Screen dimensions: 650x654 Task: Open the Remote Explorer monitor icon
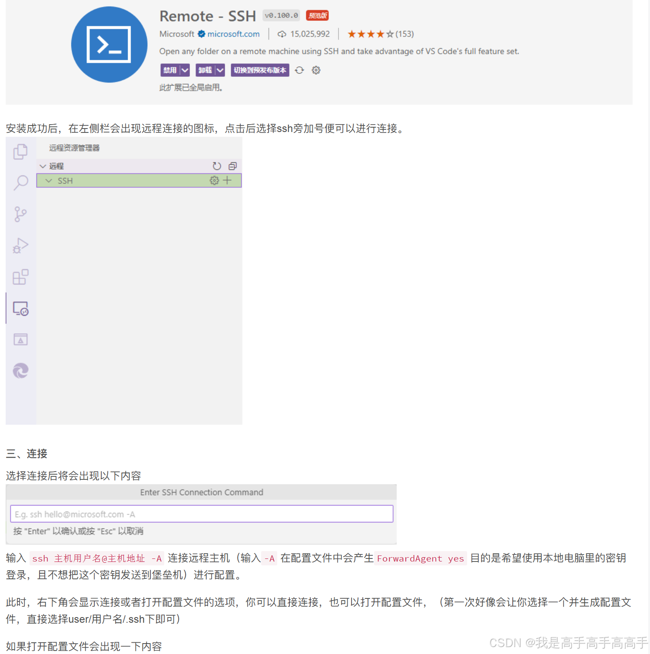tap(20, 308)
